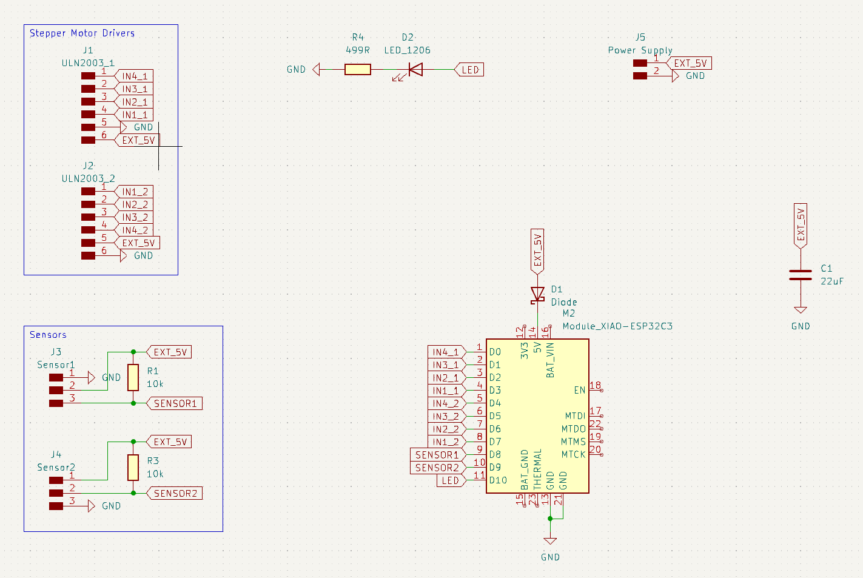Select the R3 10k resistor symbol
This screenshot has height=578, width=863.
point(133,467)
